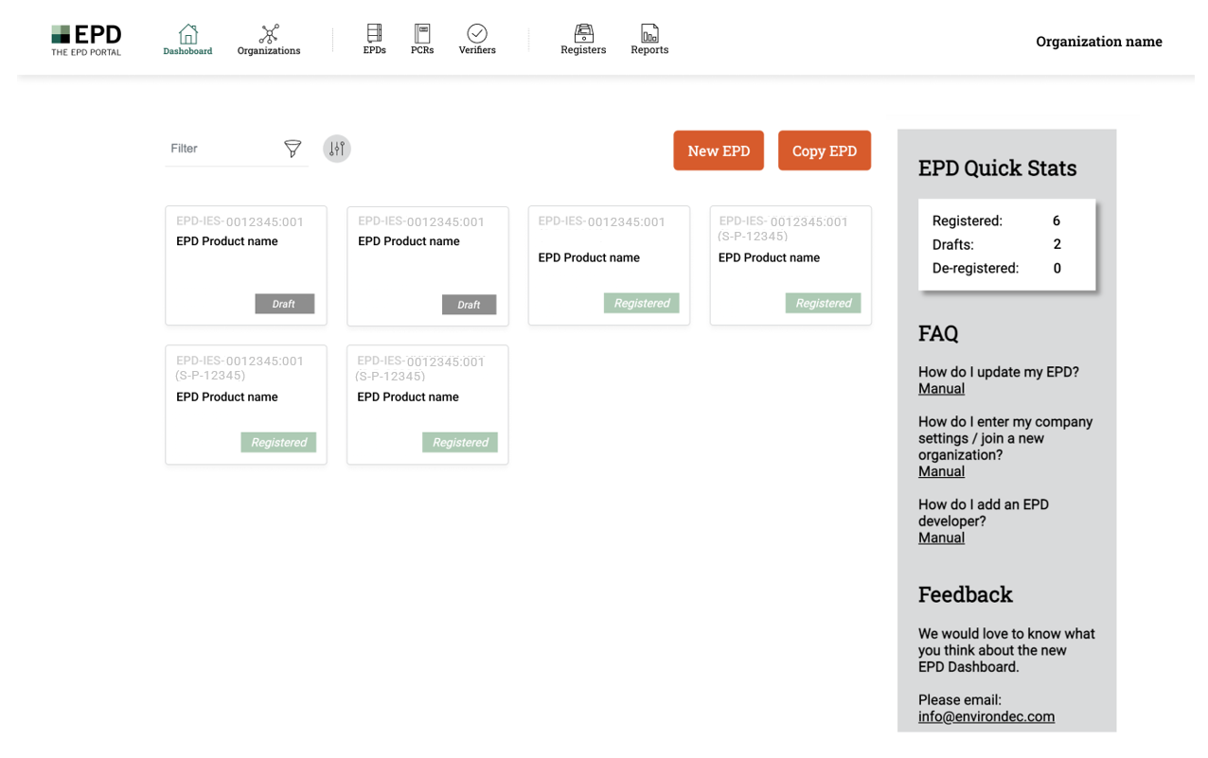The image size is (1208, 758).
Task: Open the first Registered EPD card without S-P number
Action: click(609, 266)
